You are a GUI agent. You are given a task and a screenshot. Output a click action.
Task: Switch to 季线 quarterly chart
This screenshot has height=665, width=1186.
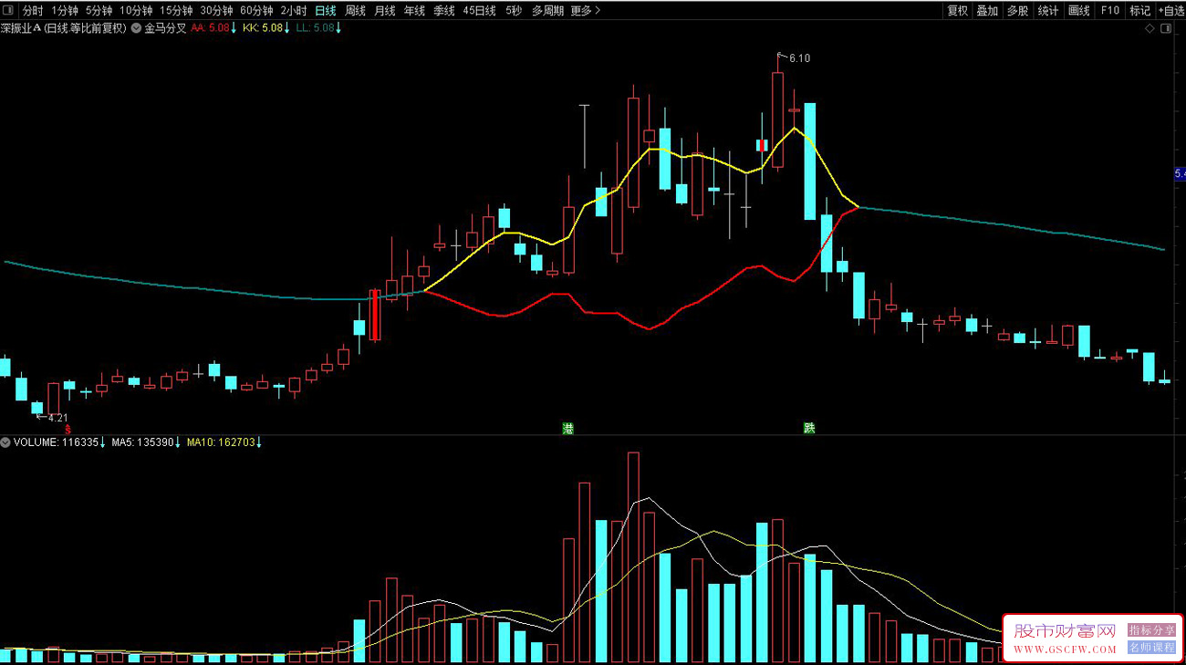click(x=444, y=11)
